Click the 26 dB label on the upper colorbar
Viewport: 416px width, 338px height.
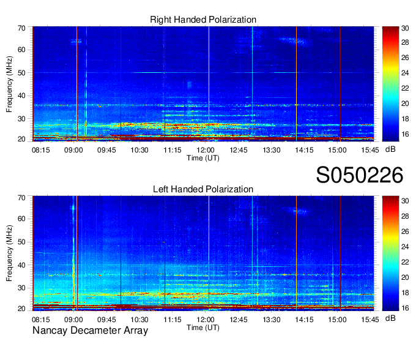click(x=405, y=58)
